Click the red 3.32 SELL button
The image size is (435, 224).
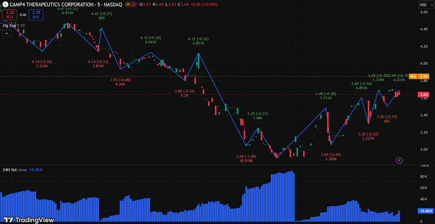coord(9,14)
